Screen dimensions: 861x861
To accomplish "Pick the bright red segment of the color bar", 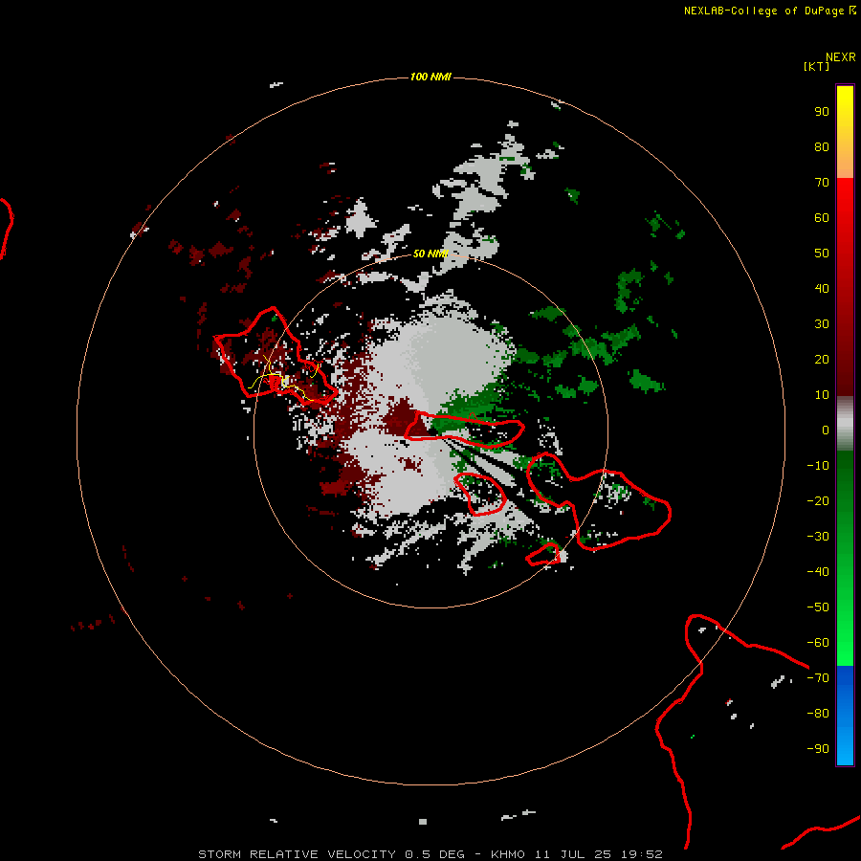I will (845, 287).
